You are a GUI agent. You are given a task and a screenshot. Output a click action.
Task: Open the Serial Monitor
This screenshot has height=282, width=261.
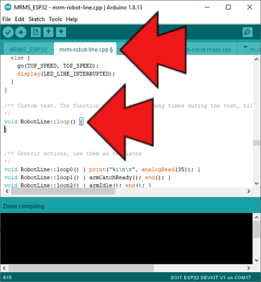(x=248, y=32)
